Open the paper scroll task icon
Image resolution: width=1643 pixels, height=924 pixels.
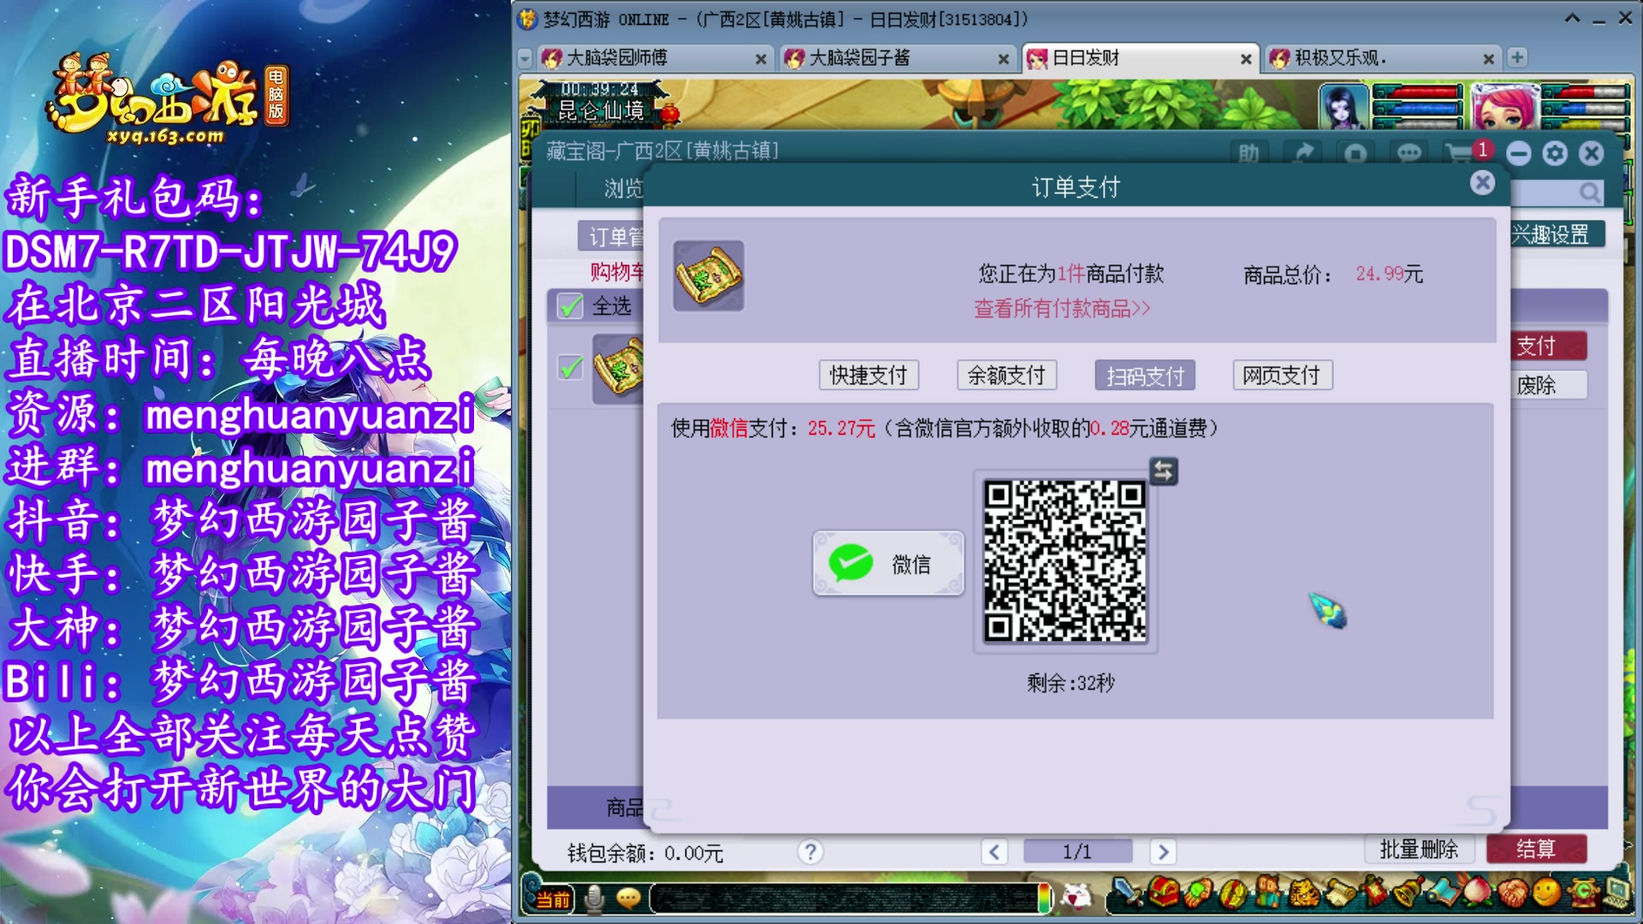pos(1342,892)
